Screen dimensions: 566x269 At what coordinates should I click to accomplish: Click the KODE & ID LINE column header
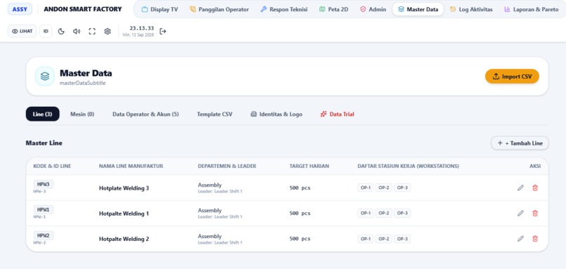click(x=52, y=166)
